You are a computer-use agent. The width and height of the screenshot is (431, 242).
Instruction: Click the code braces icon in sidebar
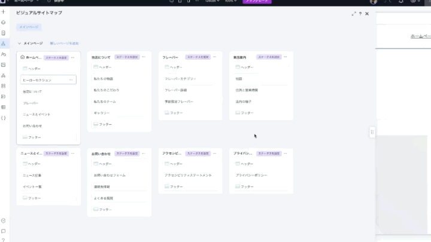coord(4,118)
